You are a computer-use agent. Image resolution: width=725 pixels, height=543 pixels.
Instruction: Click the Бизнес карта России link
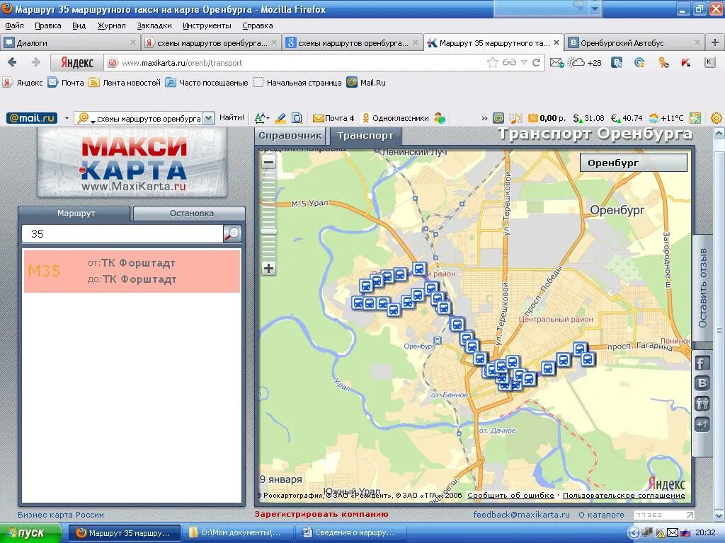(x=61, y=515)
